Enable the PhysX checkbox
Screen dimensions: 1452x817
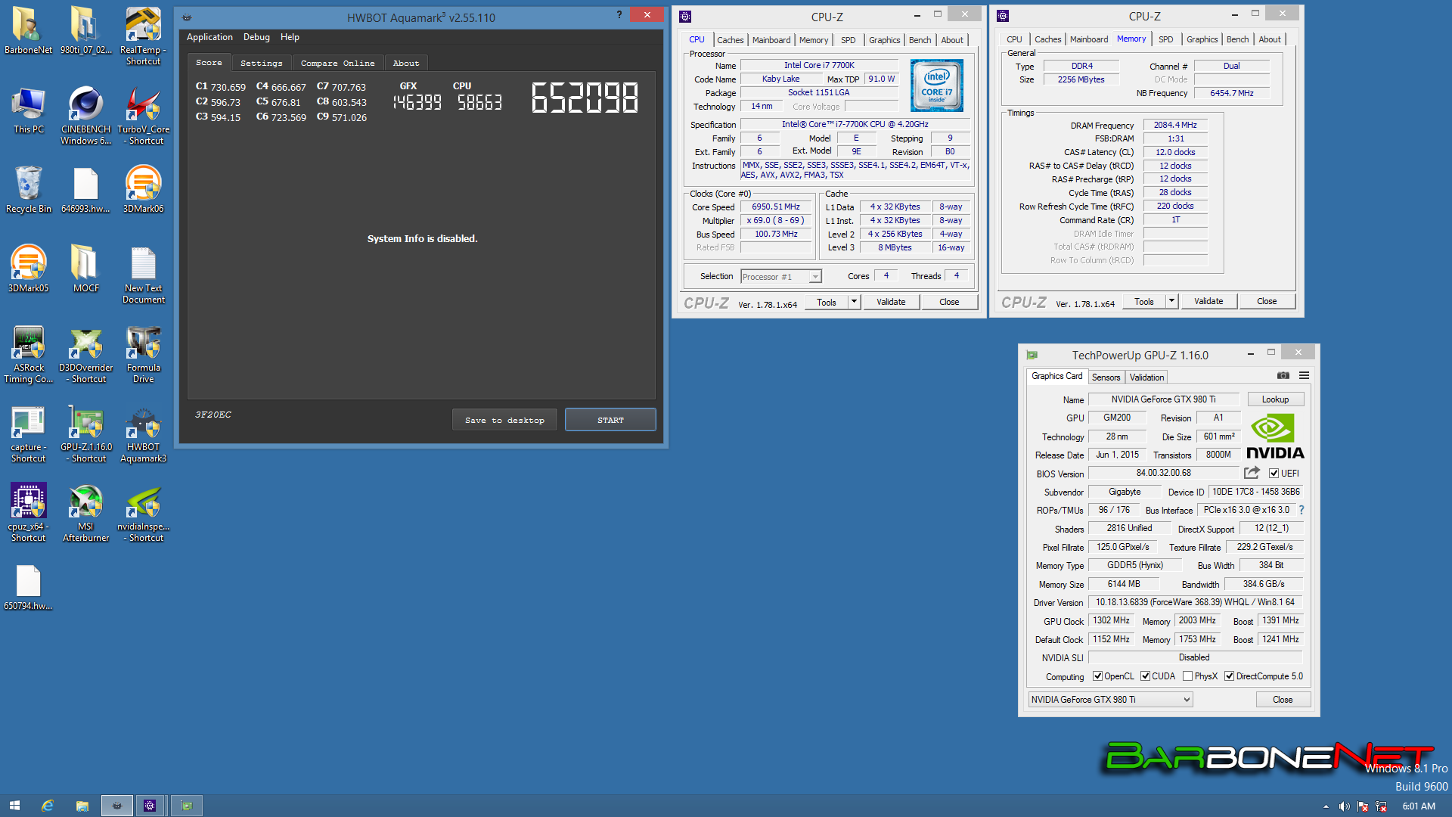pos(1187,676)
